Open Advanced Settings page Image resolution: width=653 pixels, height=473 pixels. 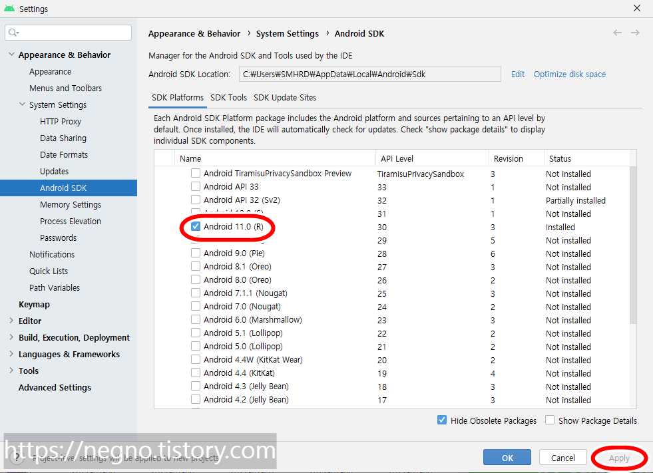point(55,388)
